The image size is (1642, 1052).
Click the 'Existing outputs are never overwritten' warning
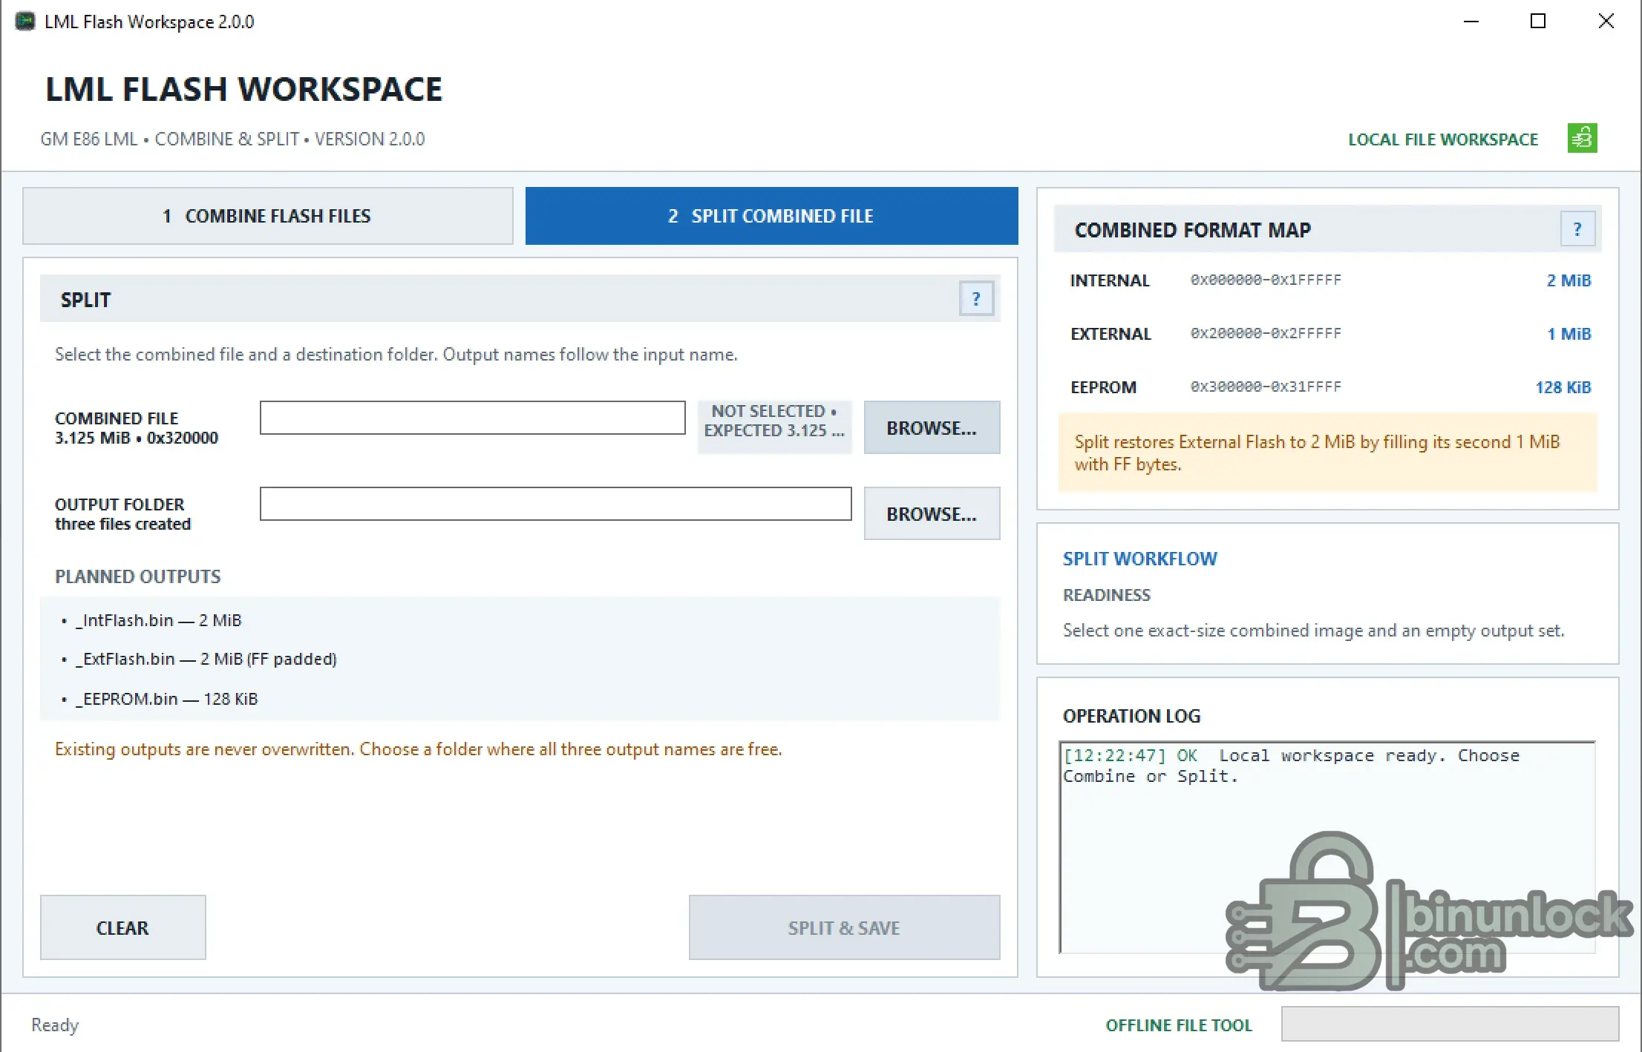click(x=419, y=749)
